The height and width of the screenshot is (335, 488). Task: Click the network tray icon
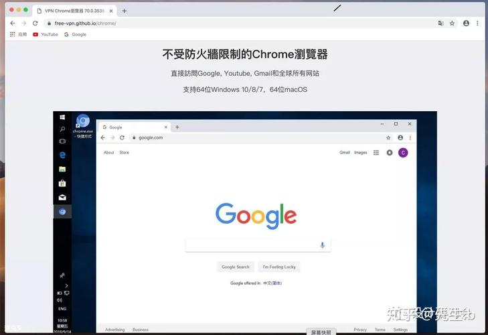click(66, 293)
